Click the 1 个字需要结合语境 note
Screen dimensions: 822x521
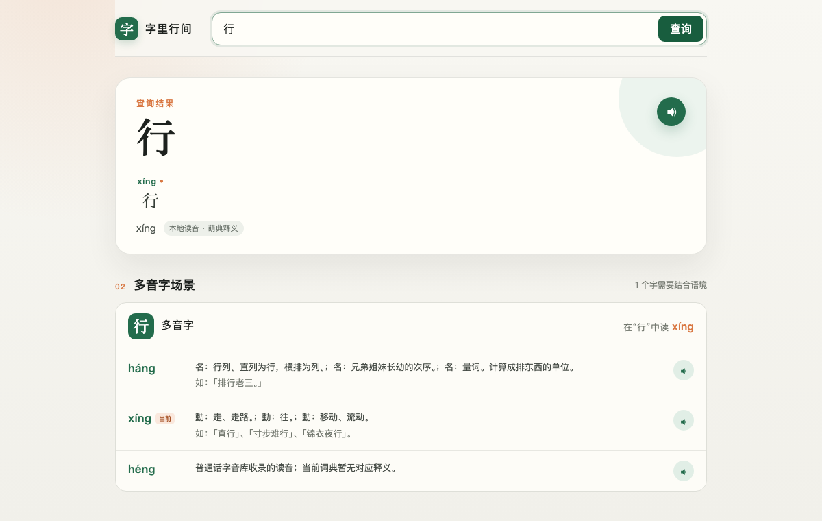(x=671, y=285)
